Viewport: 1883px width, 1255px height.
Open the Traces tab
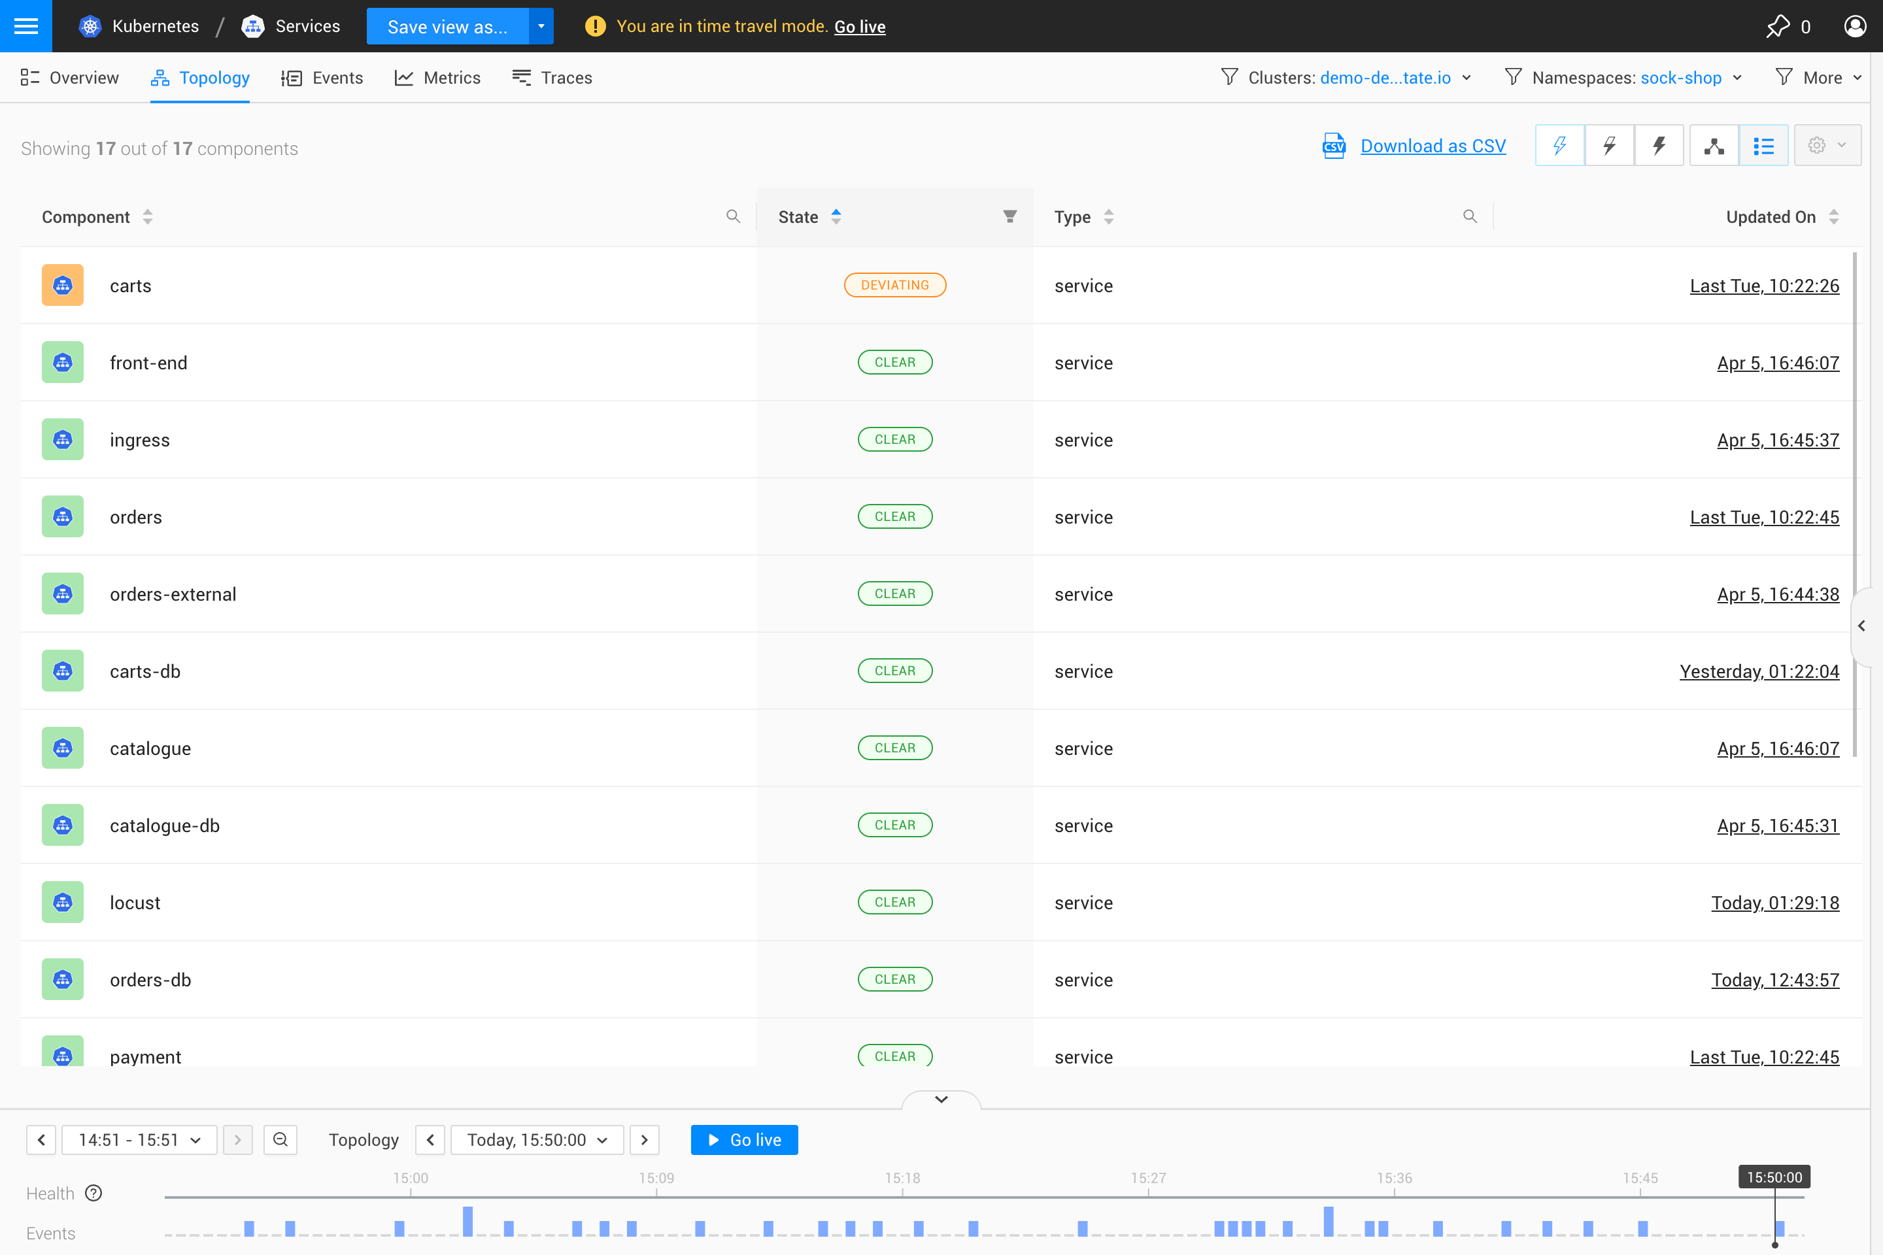click(552, 78)
